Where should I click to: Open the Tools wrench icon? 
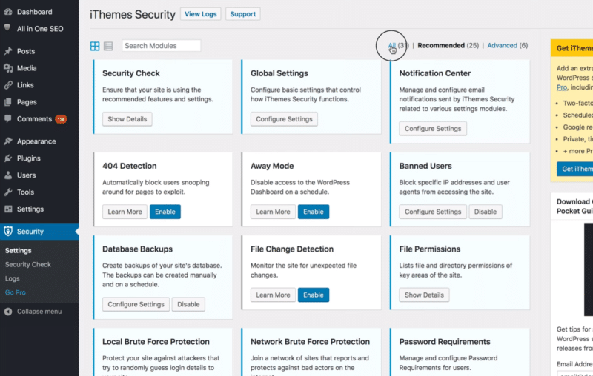(8, 192)
